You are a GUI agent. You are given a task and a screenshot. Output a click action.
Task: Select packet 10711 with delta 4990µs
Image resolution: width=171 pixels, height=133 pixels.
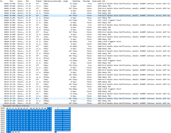click(85, 72)
